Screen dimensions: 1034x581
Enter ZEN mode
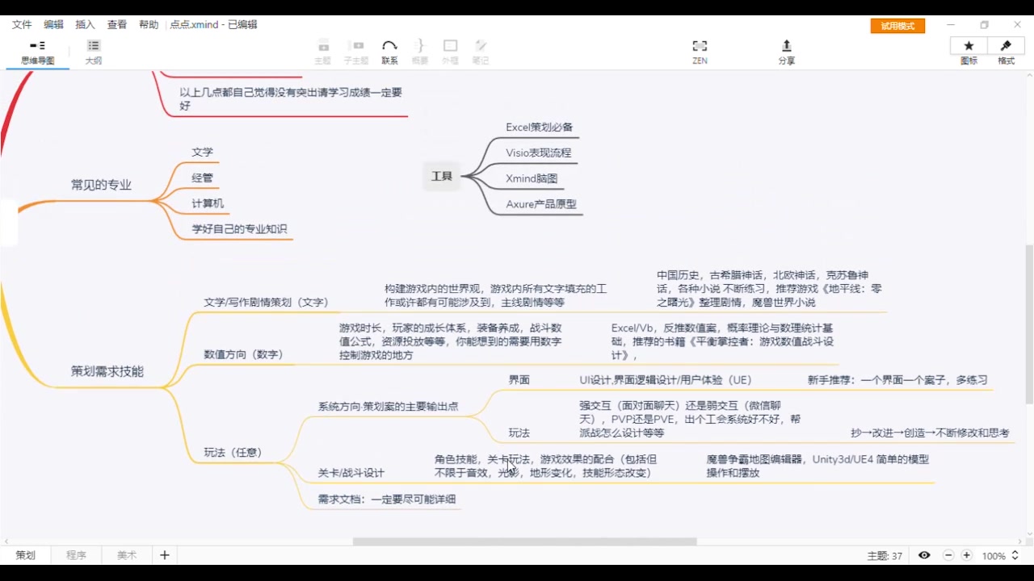pyautogui.click(x=700, y=52)
